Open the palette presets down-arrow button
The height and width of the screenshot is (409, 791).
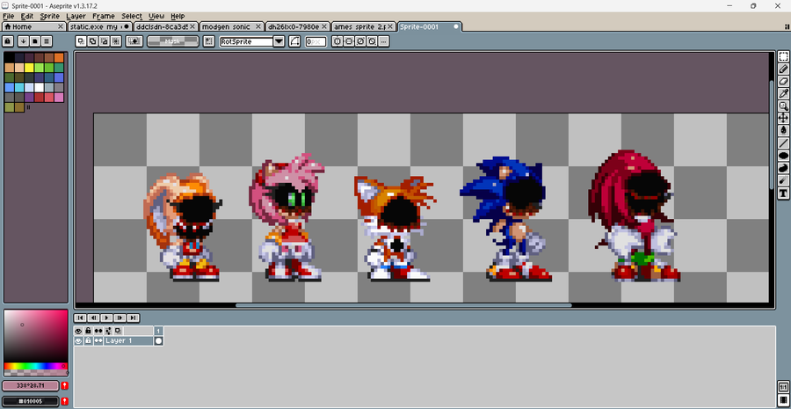click(23, 40)
